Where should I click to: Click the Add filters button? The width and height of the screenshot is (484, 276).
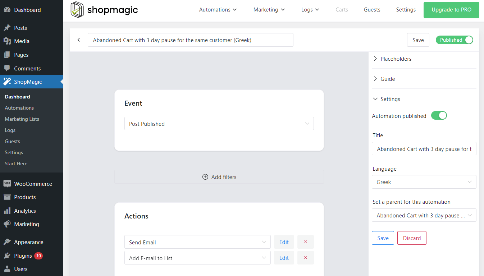[x=219, y=177]
